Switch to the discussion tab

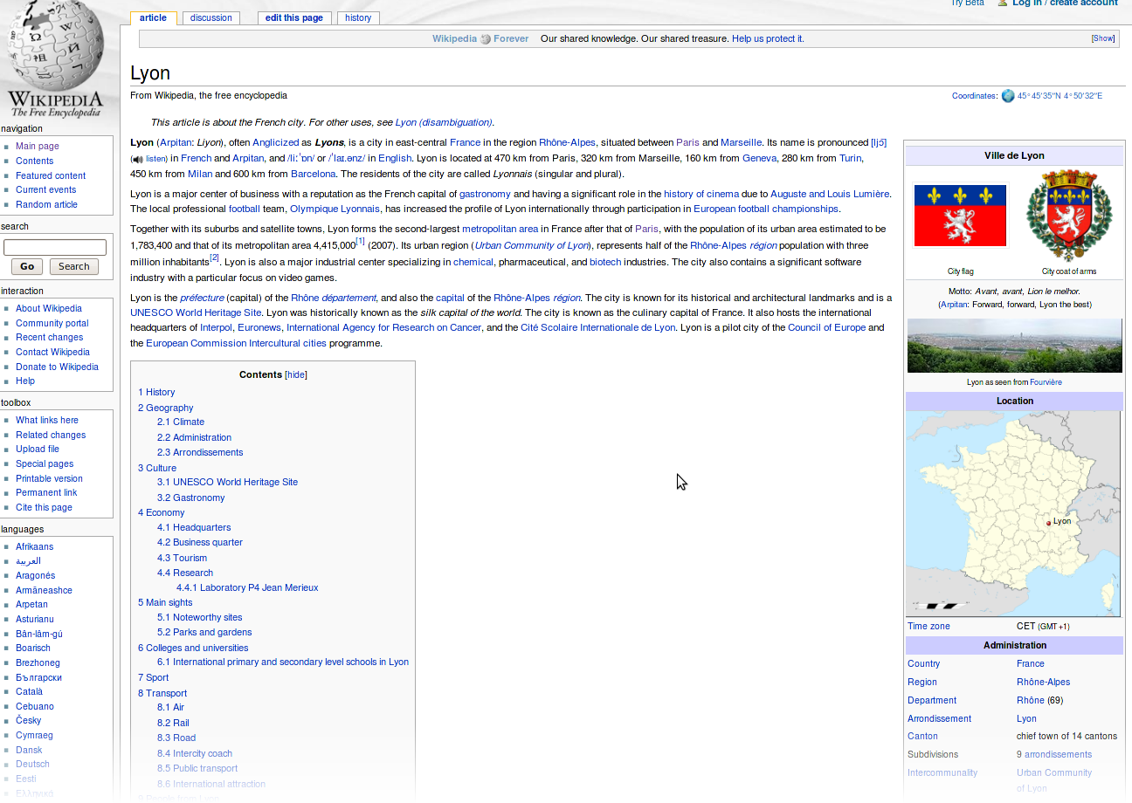(x=211, y=17)
